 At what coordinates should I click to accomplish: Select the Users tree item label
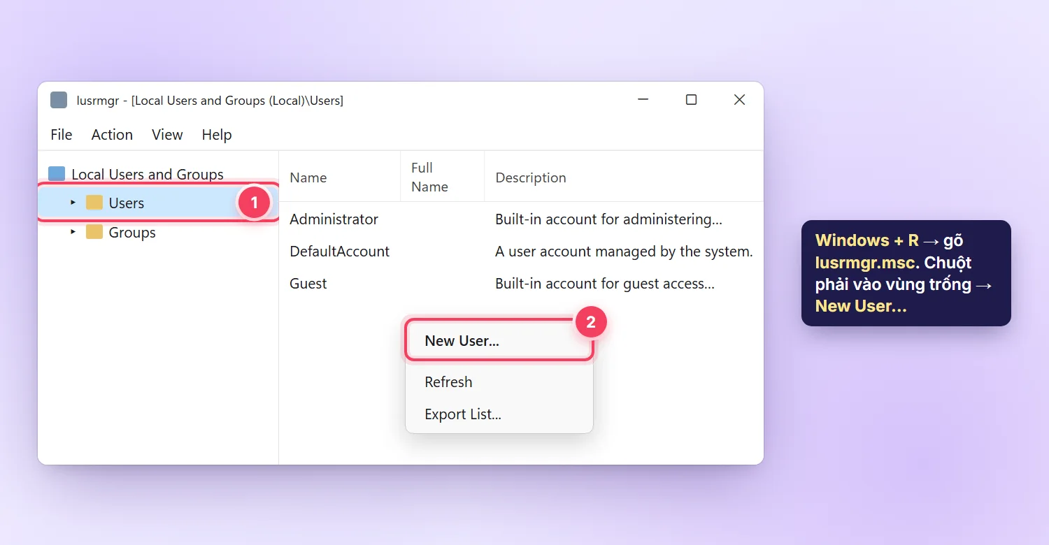[x=127, y=203]
